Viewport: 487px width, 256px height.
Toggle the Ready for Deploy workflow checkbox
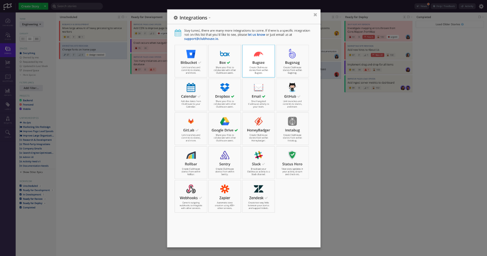click(20, 203)
